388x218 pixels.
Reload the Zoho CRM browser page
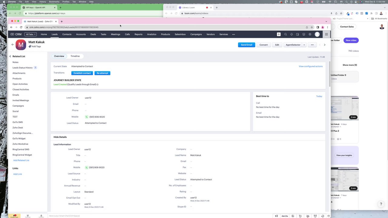pos(21,27)
